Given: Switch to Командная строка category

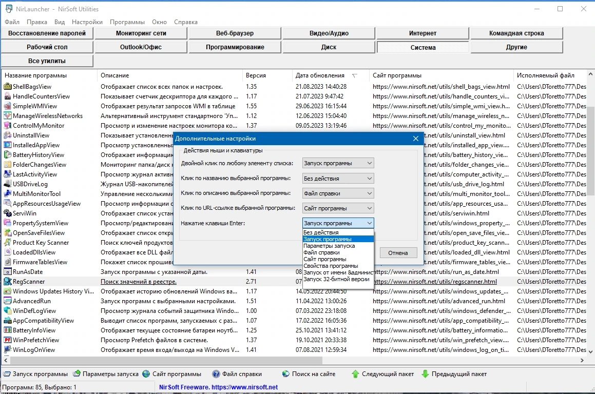Looking at the screenshot, I should (516, 33).
